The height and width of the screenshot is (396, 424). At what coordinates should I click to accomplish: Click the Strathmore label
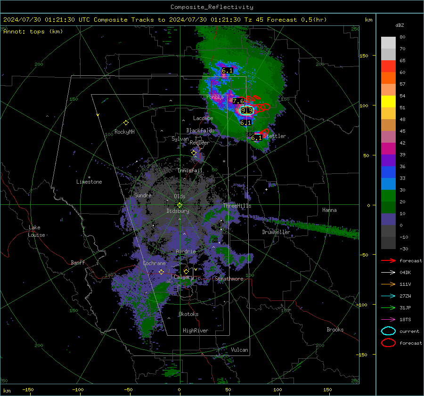(229, 279)
